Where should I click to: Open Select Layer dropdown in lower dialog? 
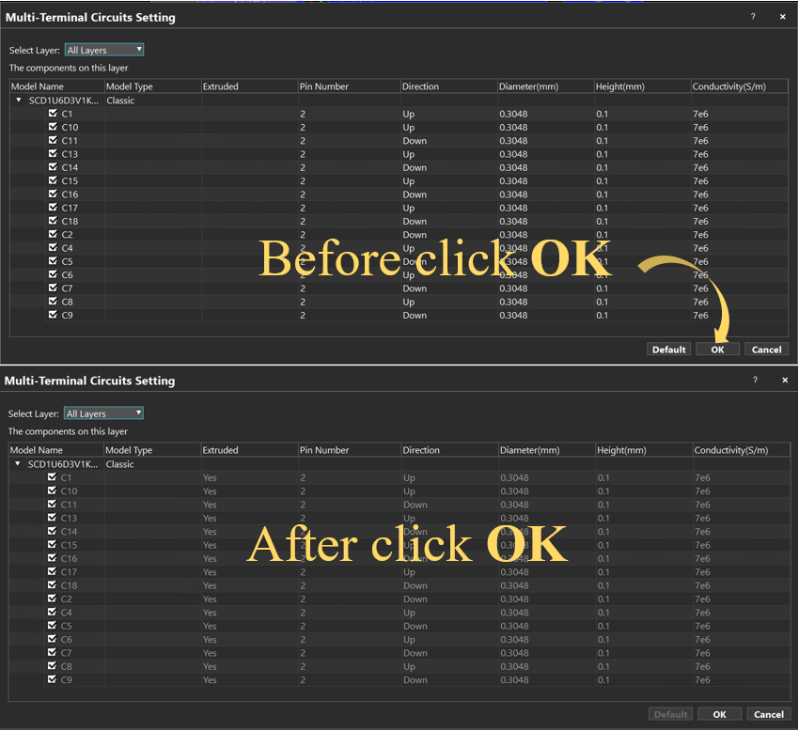tap(103, 413)
